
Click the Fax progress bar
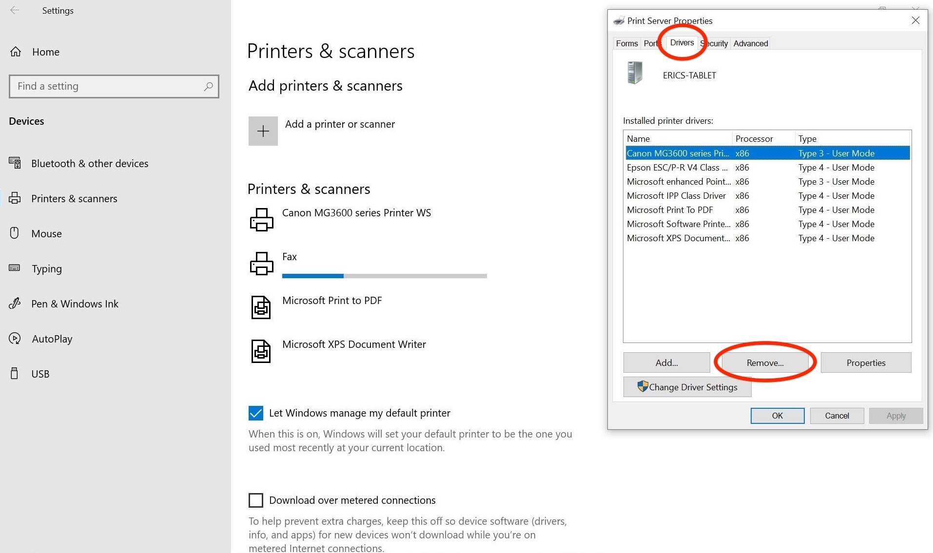(385, 276)
